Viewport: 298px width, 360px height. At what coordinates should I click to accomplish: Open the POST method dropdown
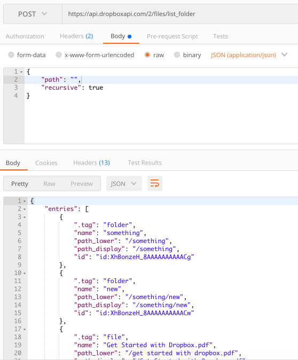[x=33, y=14]
